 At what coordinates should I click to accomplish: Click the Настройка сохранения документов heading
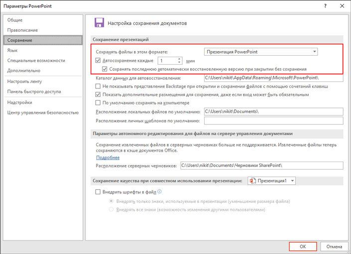point(147,23)
